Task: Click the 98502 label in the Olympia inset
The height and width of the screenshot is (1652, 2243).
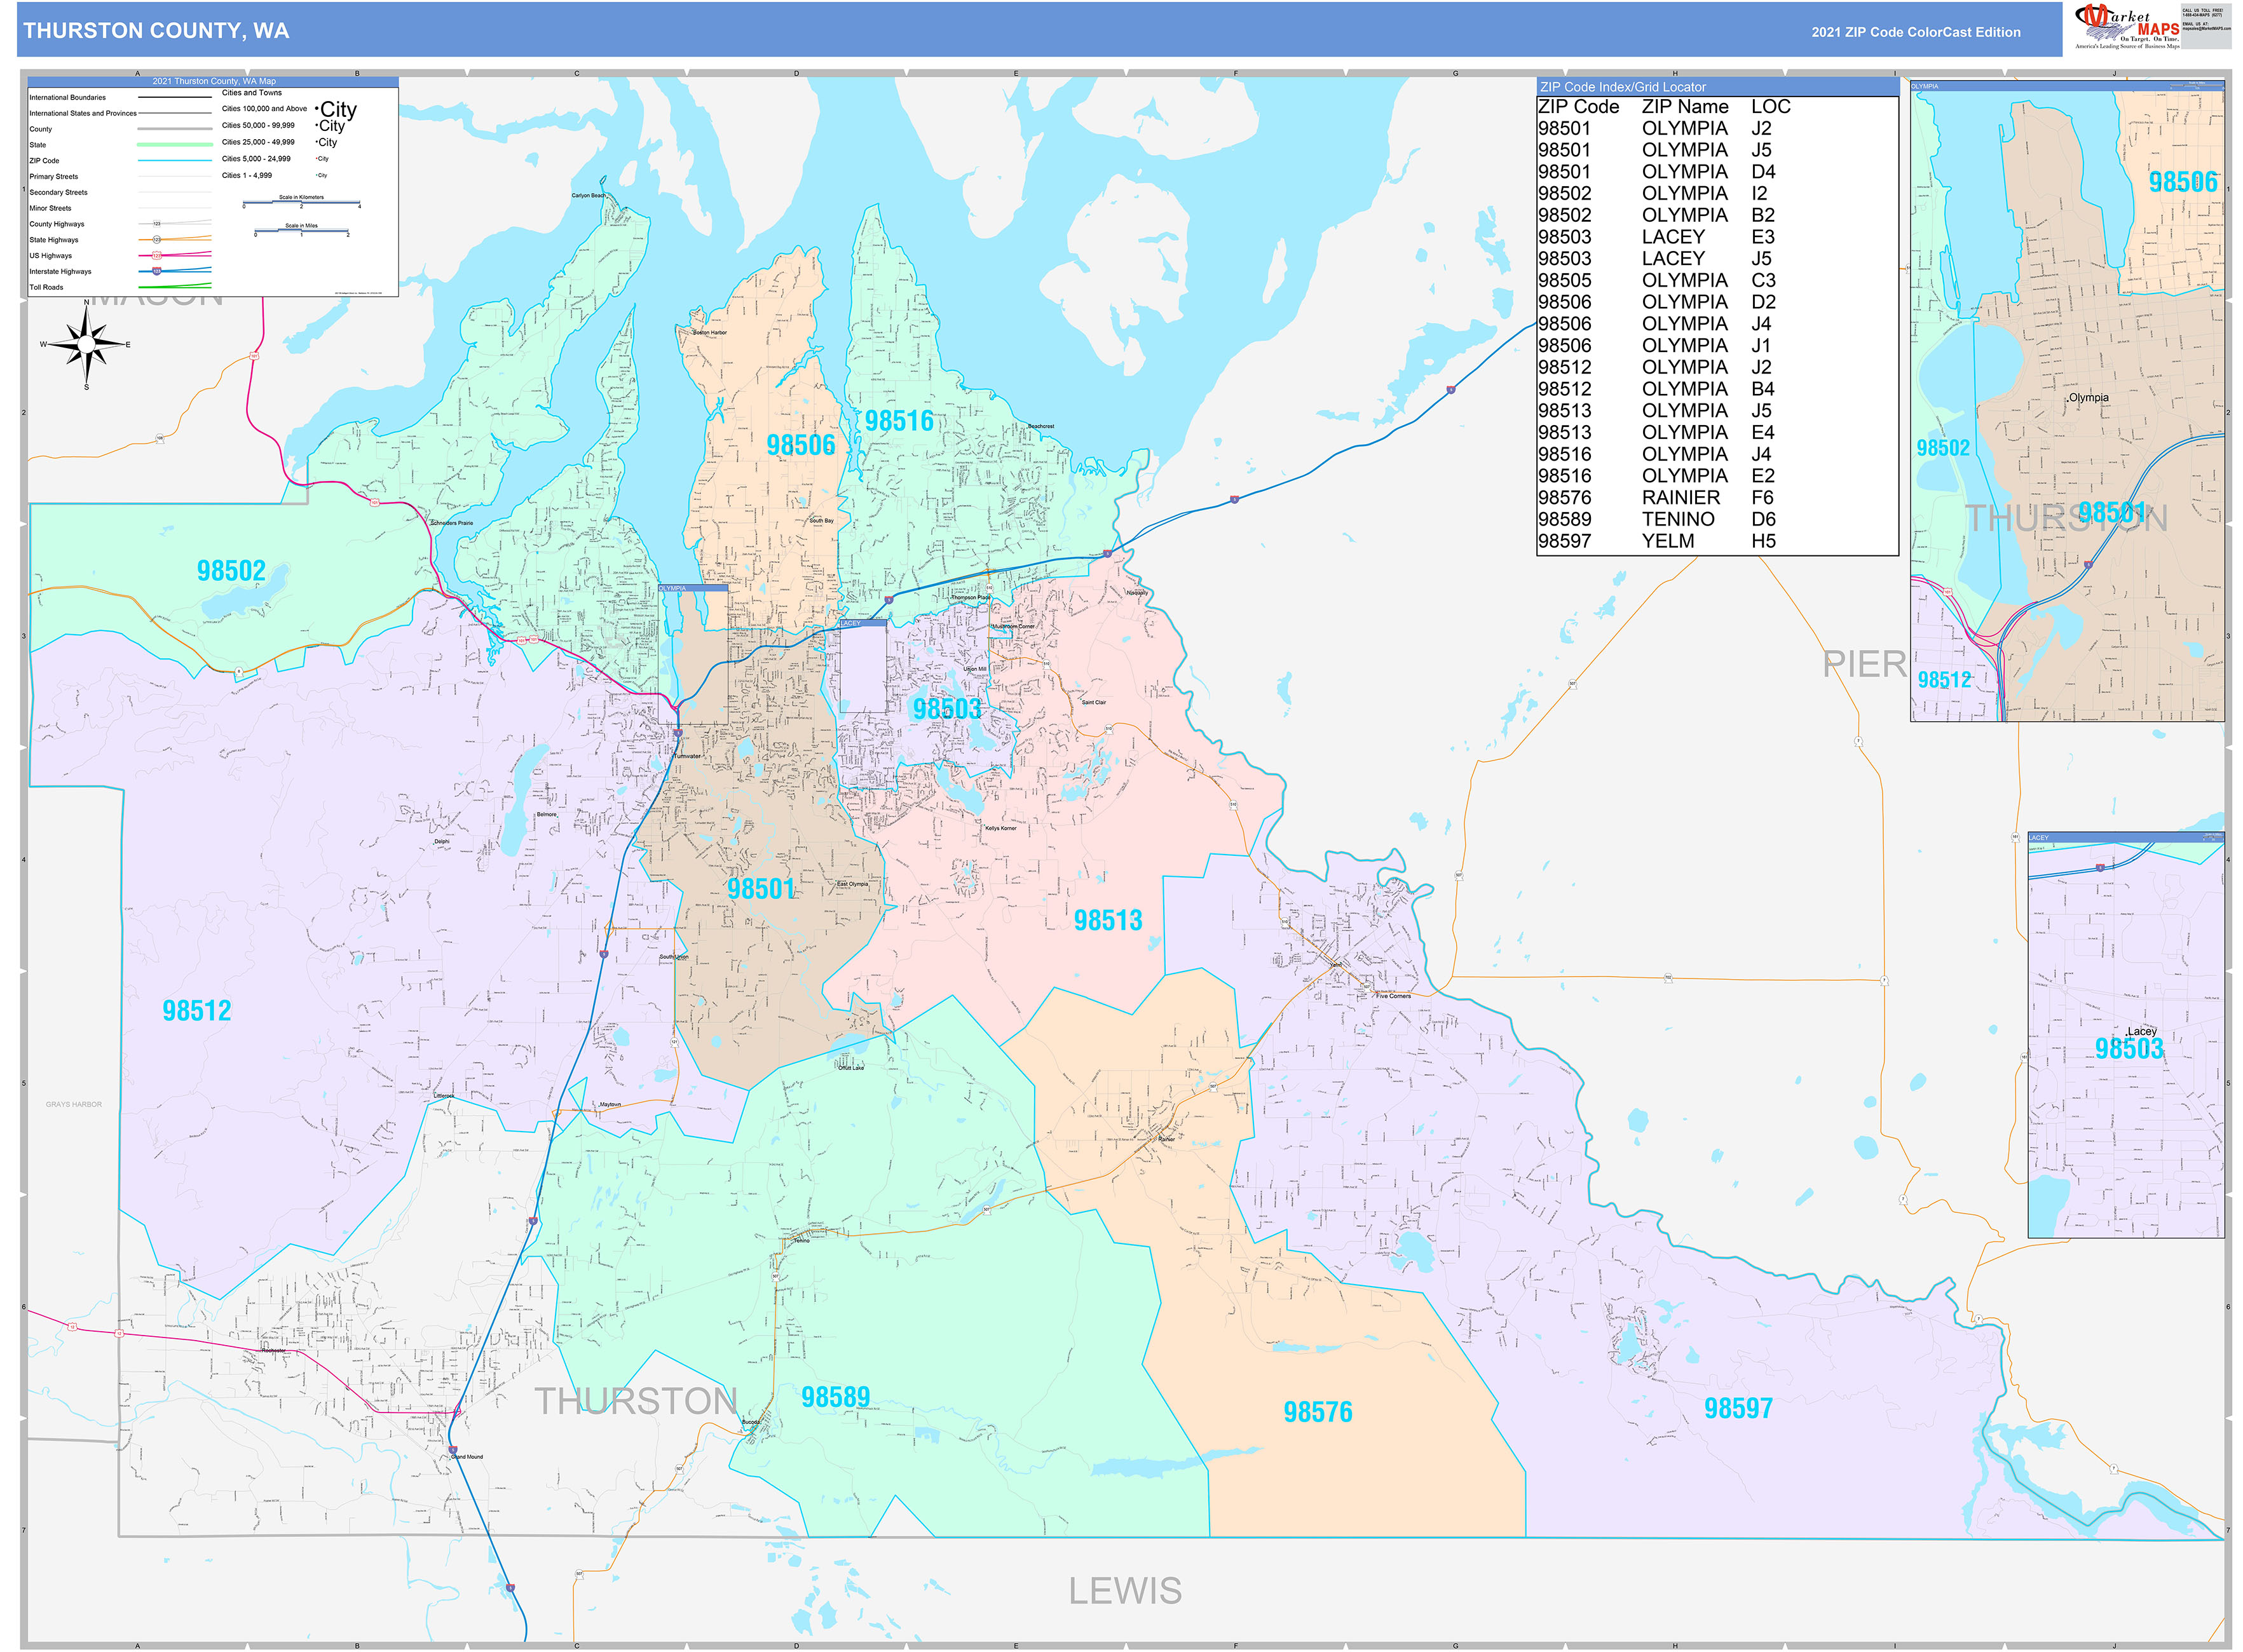Action: coord(1943,448)
